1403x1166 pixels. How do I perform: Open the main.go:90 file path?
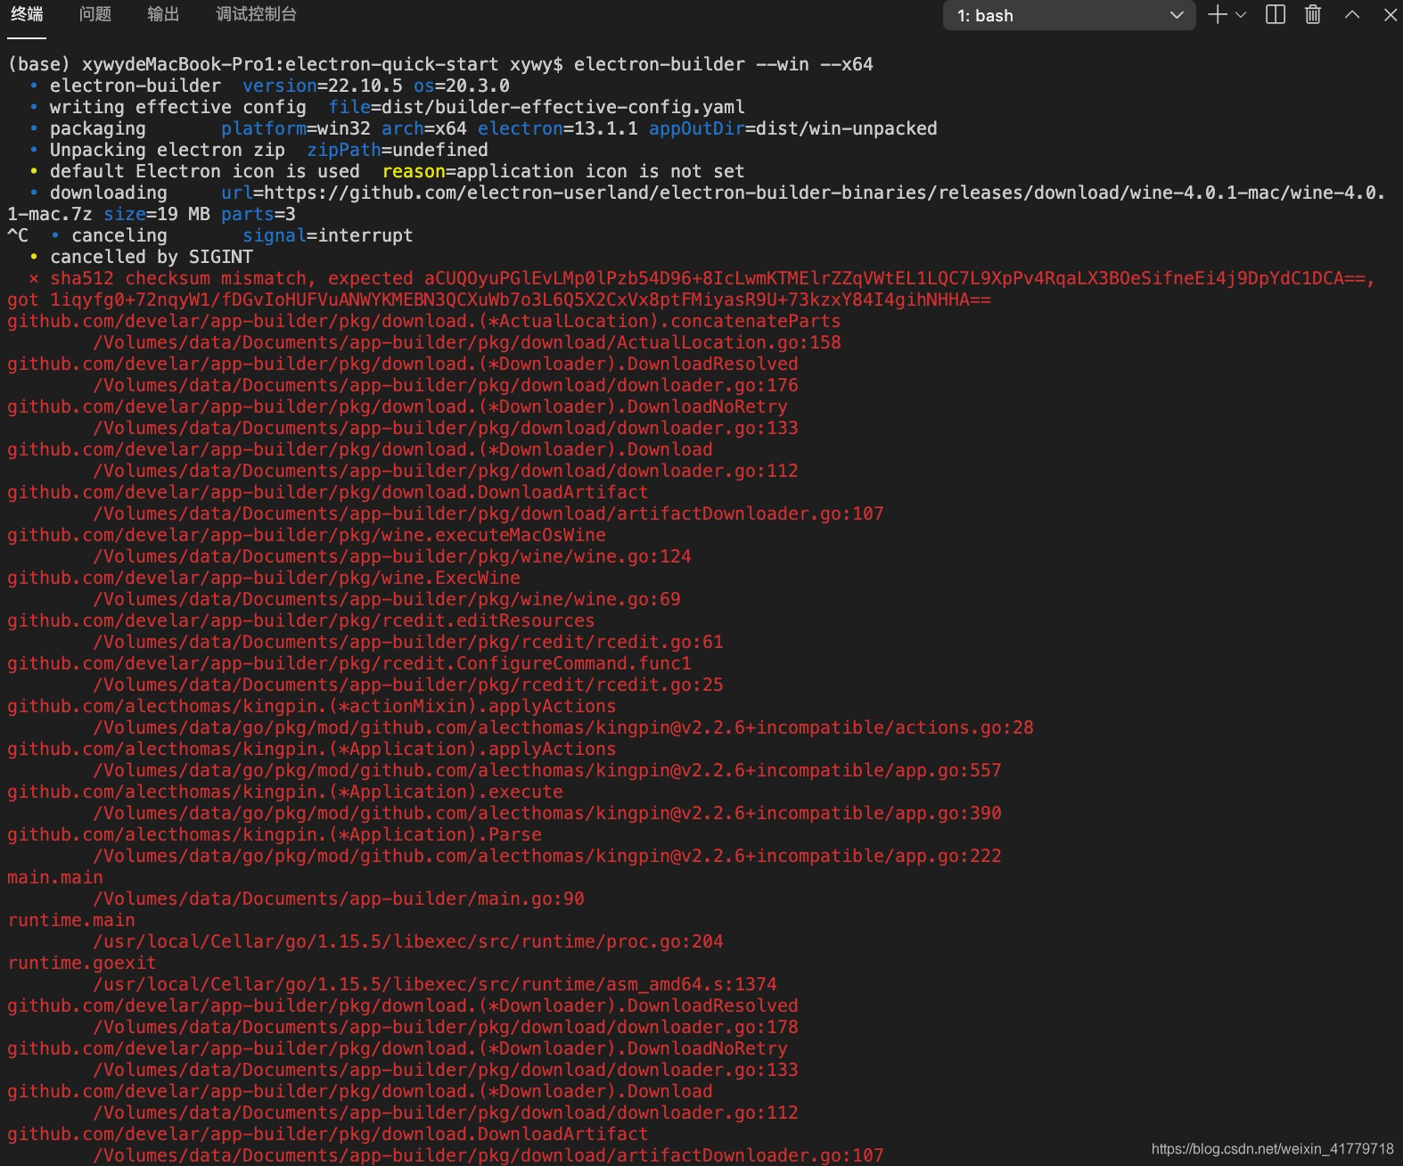point(339,899)
